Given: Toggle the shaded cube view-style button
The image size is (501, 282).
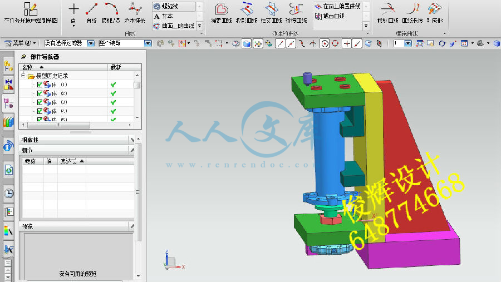Looking at the screenshot, I should point(247,43).
